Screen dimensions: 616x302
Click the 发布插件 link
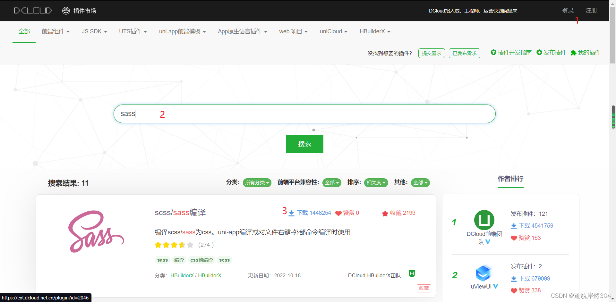555,53
